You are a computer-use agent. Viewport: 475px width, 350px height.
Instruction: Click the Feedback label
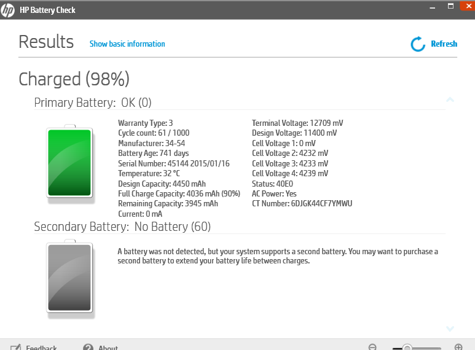pyautogui.click(x=41, y=348)
